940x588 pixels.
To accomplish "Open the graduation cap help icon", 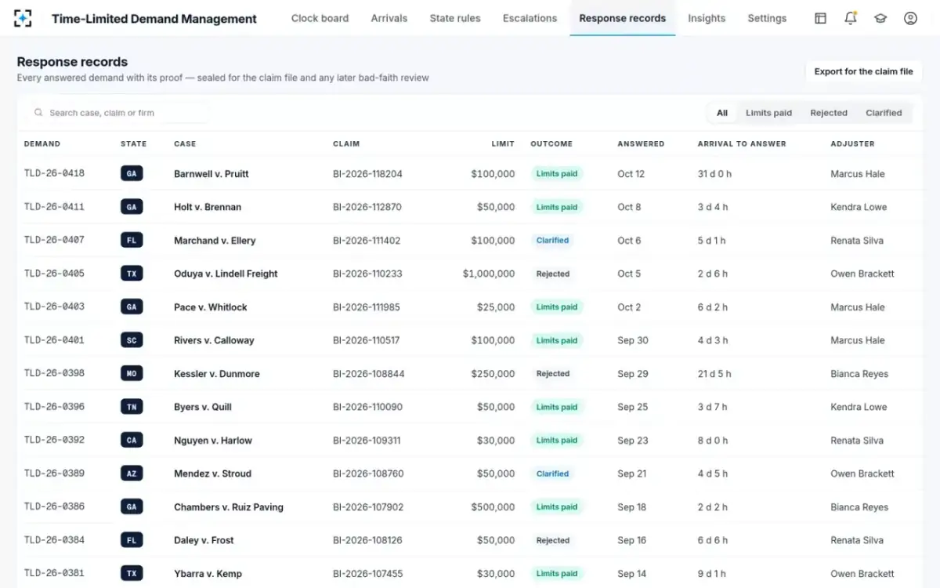I will (880, 18).
